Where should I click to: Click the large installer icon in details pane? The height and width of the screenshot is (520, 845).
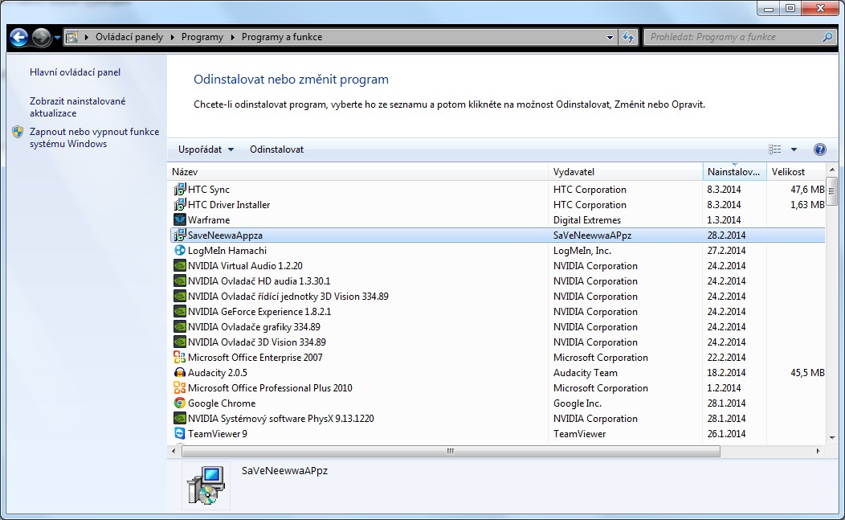pyautogui.click(x=206, y=485)
